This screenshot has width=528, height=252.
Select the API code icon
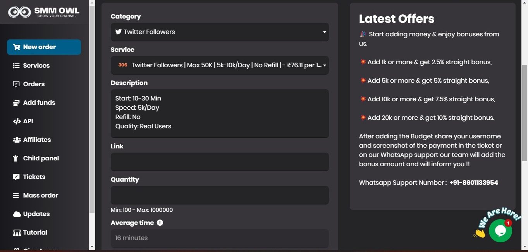[16, 121]
